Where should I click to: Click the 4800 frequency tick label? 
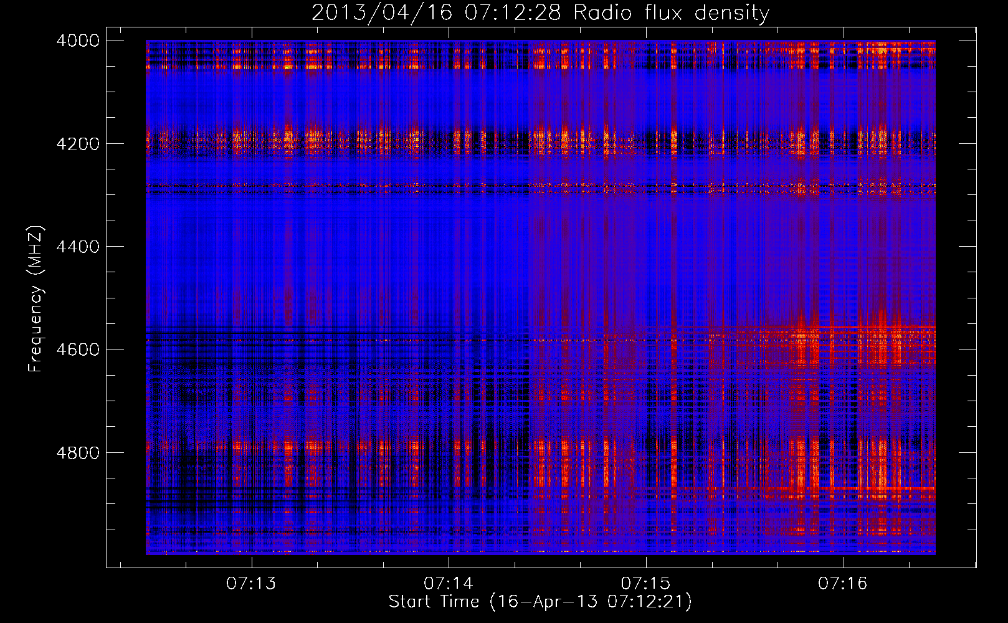[x=78, y=453]
